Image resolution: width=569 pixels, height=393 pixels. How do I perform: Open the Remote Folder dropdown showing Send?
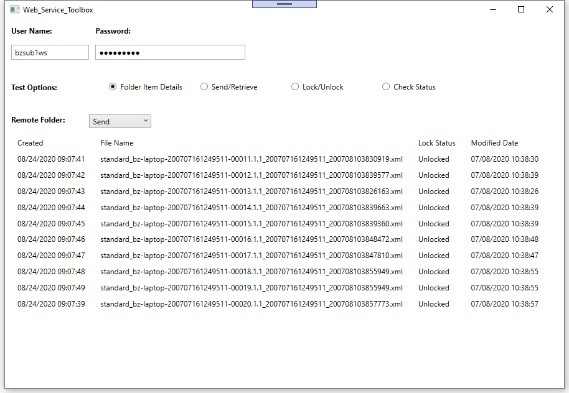pyautogui.click(x=120, y=122)
